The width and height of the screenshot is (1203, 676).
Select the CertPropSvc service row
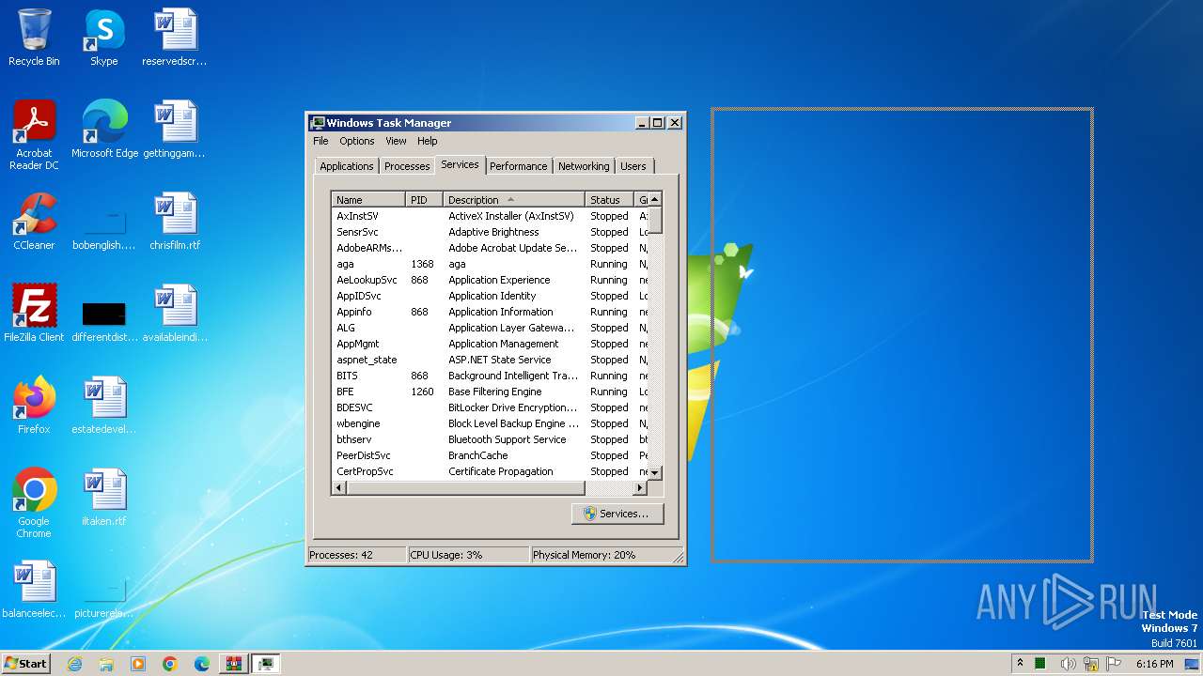pos(490,471)
